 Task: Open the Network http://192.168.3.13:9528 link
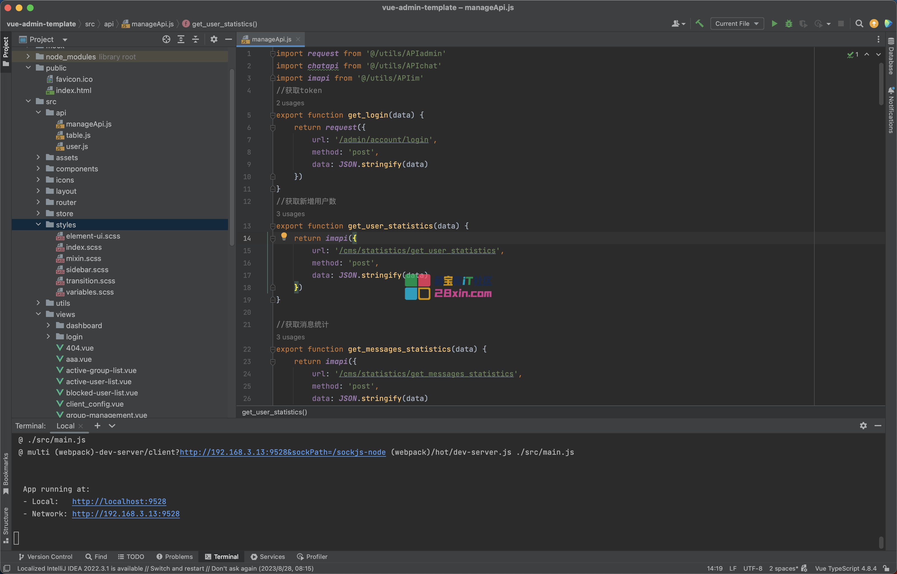point(126,514)
